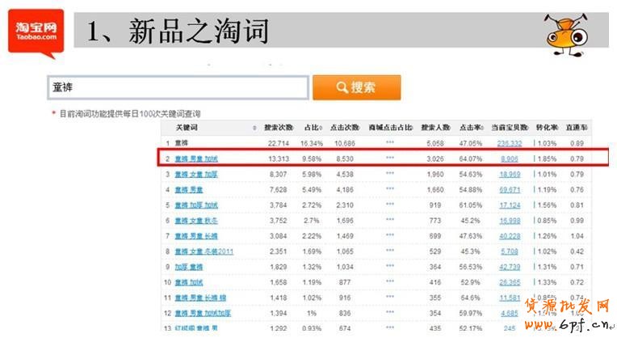Screen dimensions: 617x342
Task: Click item count link 40,228
Action: (510, 236)
